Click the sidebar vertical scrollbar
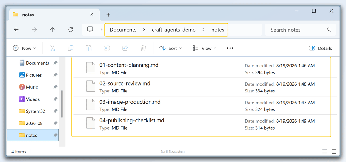Image resolution: width=346 pixels, height=162 pixels. pyautogui.click(x=62, y=104)
